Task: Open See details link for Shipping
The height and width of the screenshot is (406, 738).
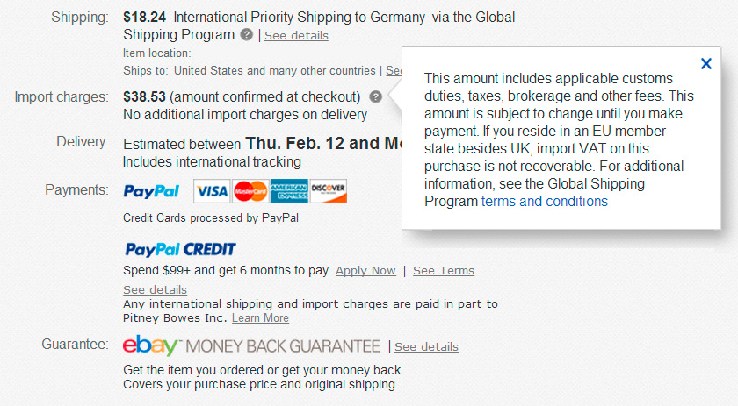Action: point(296,36)
